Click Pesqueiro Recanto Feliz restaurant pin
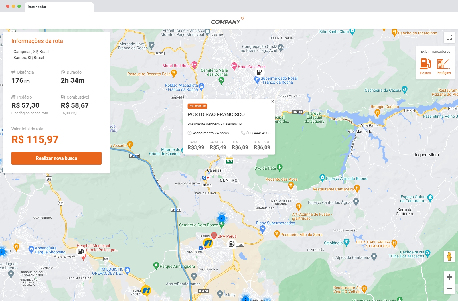This screenshot has height=301, width=458. pos(174,73)
